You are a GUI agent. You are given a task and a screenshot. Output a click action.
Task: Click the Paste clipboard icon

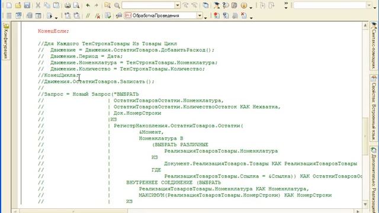tap(56, 5)
